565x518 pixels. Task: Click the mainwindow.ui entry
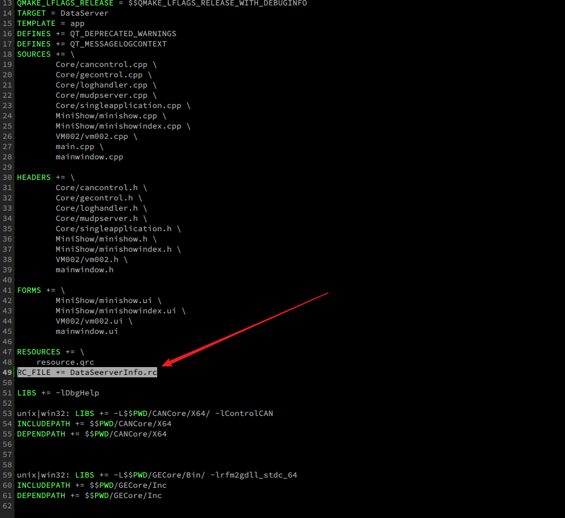[x=87, y=331]
